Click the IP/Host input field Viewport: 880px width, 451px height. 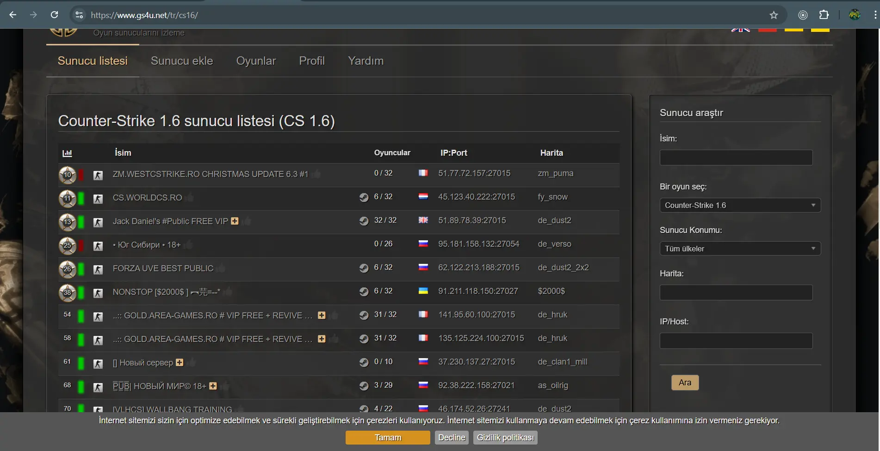(736, 341)
